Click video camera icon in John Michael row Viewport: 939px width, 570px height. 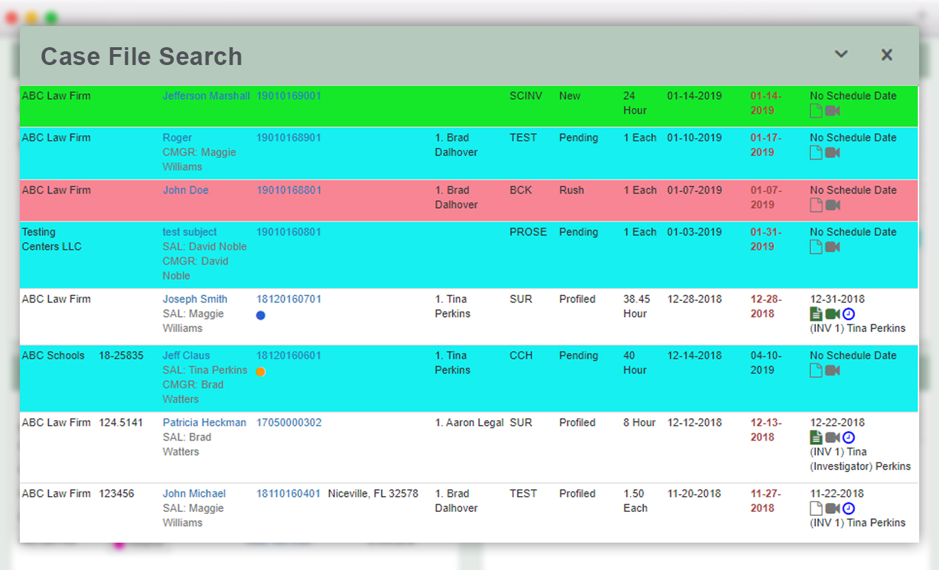832,508
